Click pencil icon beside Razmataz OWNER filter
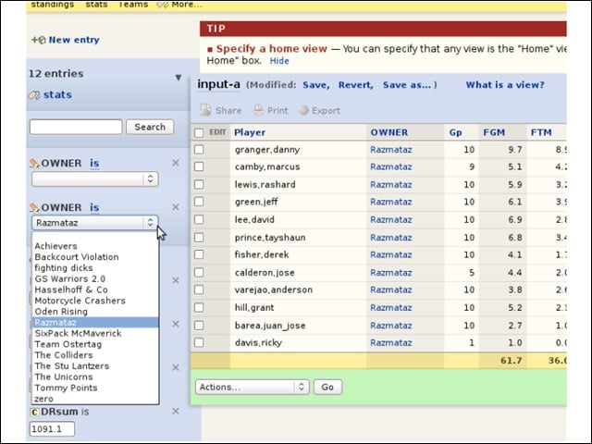The height and width of the screenshot is (444, 592). point(34,207)
